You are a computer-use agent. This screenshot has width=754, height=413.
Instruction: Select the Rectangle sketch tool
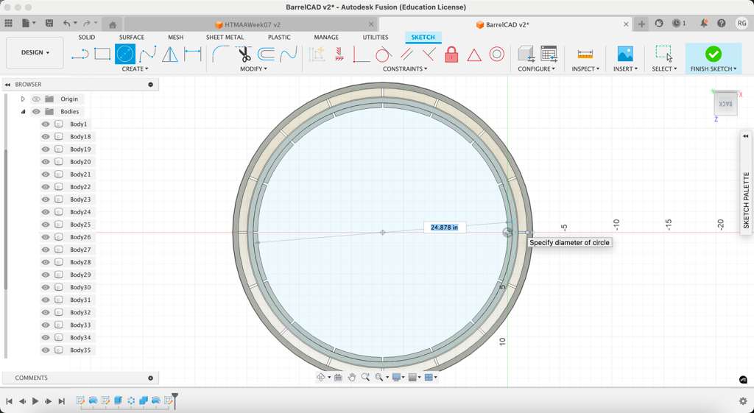tap(102, 54)
